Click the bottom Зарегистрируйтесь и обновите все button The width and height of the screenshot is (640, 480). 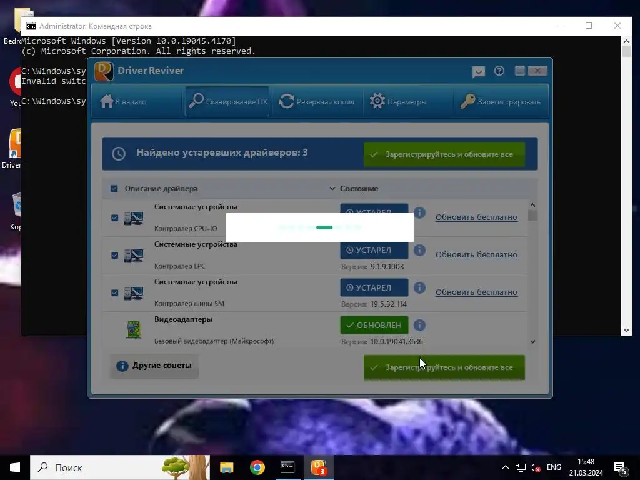pyautogui.click(x=444, y=367)
